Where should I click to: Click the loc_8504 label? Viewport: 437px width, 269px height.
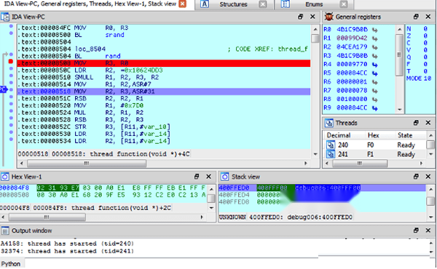click(90, 49)
